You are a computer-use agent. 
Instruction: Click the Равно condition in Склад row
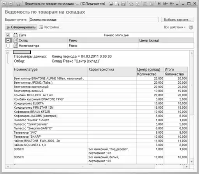73,40
